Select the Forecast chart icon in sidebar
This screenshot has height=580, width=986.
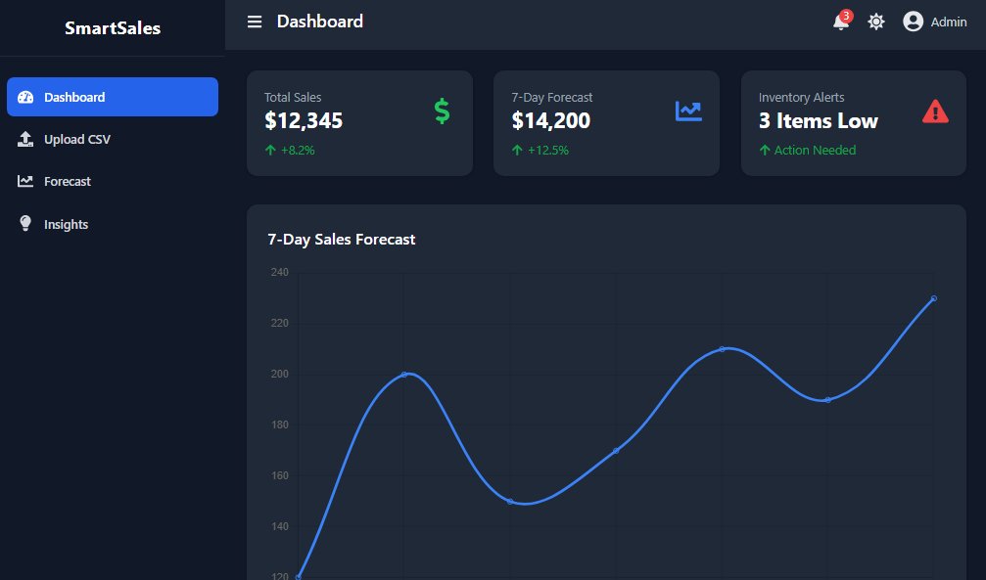pos(24,181)
